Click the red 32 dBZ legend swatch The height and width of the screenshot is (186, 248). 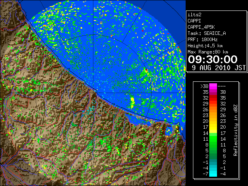[213, 98]
